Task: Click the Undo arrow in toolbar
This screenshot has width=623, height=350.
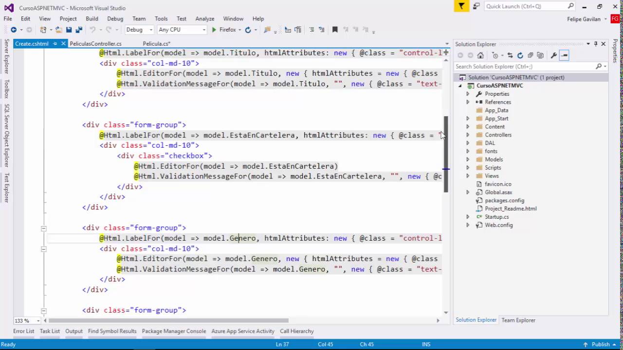Action: pyautogui.click(x=92, y=30)
